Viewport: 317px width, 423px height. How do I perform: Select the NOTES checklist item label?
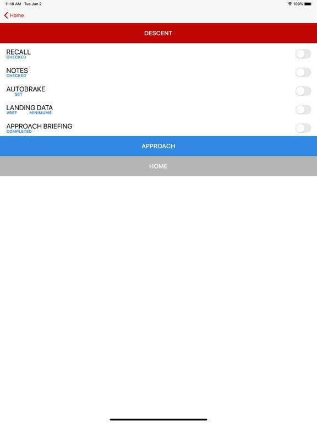17,70
